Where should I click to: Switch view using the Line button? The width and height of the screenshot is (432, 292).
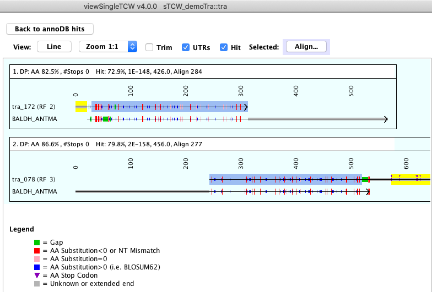tap(54, 47)
